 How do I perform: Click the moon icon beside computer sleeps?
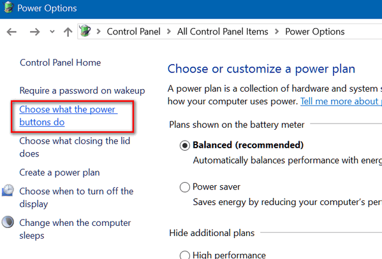pos(8,222)
